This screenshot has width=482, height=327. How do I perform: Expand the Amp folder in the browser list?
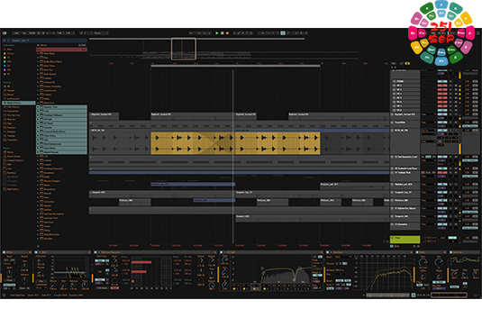pos(38,58)
